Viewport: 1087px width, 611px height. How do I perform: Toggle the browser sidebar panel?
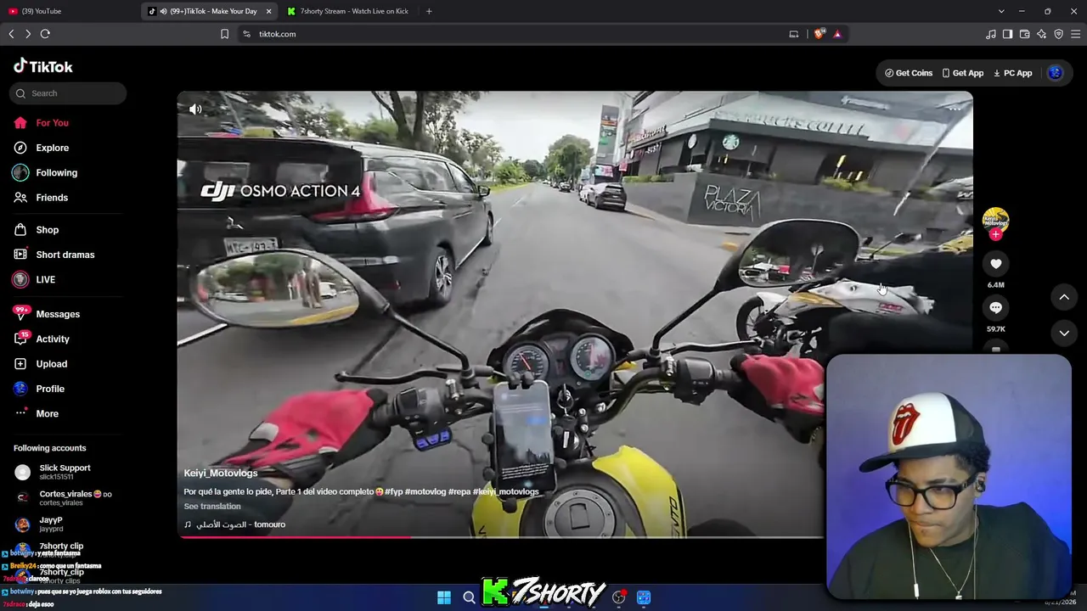(1007, 34)
